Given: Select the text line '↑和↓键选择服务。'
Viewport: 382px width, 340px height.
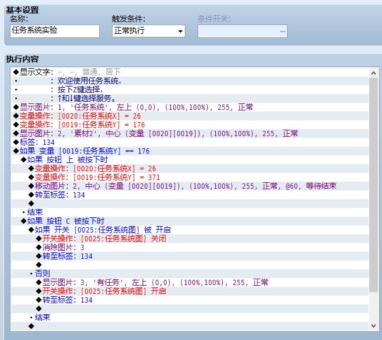Looking at the screenshot, I should pyautogui.click(x=190, y=98).
